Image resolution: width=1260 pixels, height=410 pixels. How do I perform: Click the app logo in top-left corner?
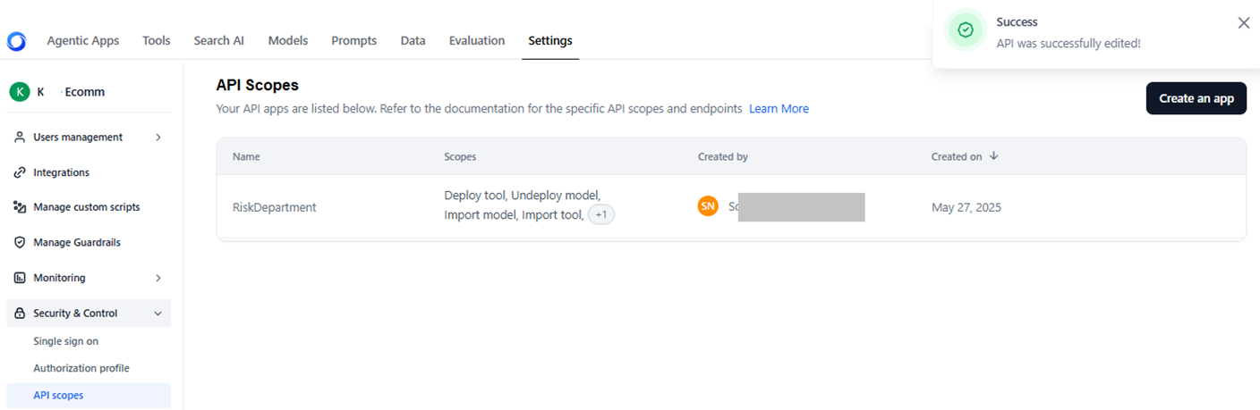point(16,41)
